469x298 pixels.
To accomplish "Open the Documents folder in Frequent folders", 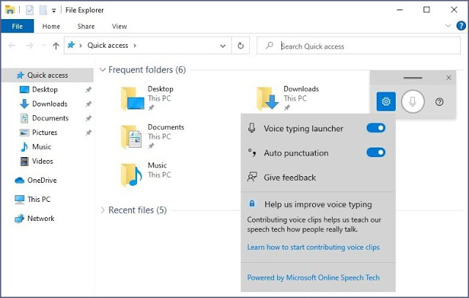I will tap(134, 136).
